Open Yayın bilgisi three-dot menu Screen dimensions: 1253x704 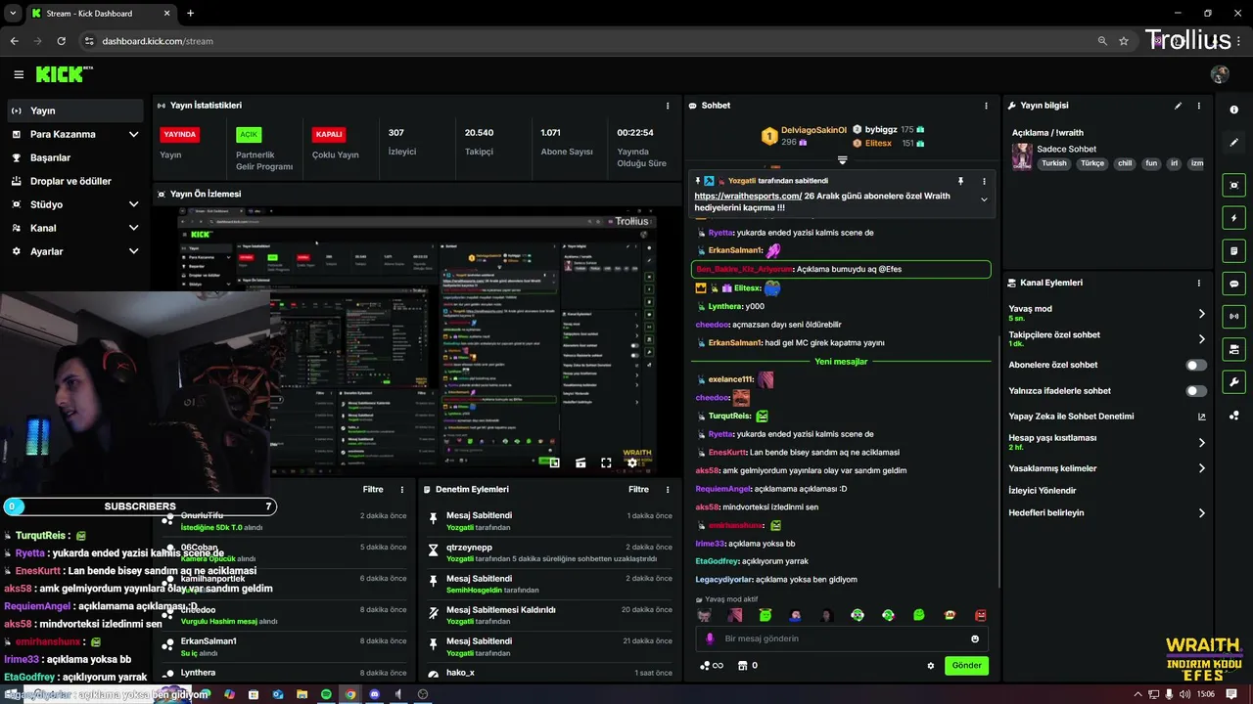point(1199,106)
